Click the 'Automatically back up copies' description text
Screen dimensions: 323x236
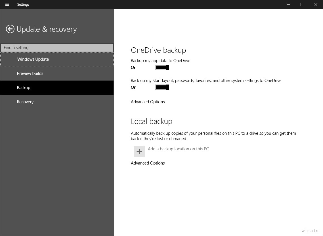[x=213, y=136]
